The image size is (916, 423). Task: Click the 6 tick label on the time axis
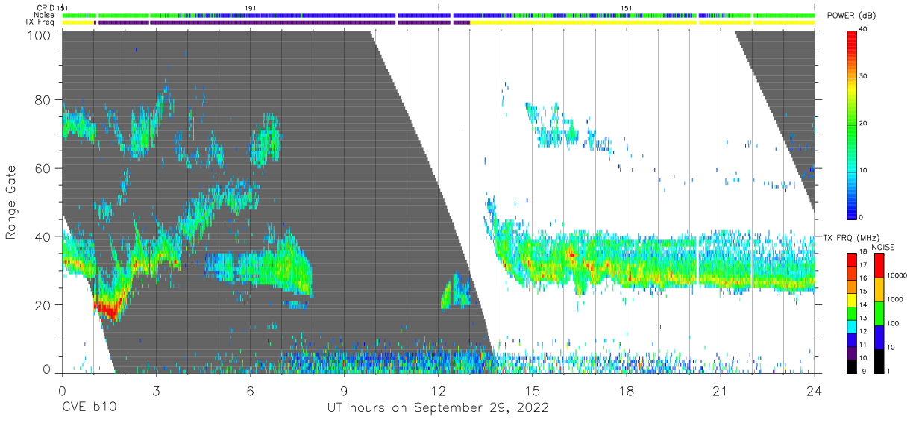[250, 391]
